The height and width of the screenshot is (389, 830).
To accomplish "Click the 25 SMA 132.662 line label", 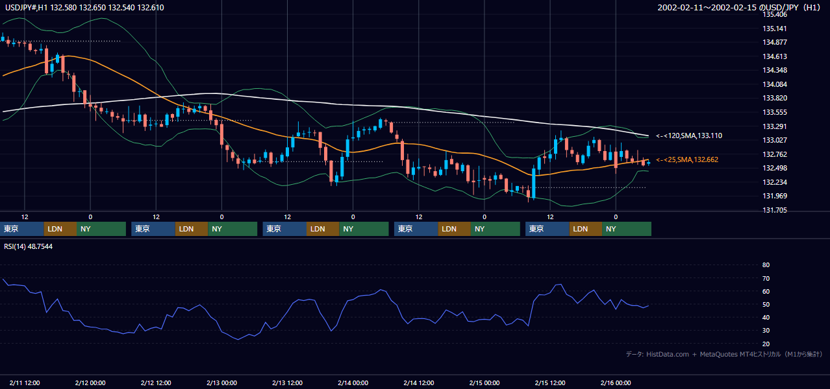I will pyautogui.click(x=687, y=159).
